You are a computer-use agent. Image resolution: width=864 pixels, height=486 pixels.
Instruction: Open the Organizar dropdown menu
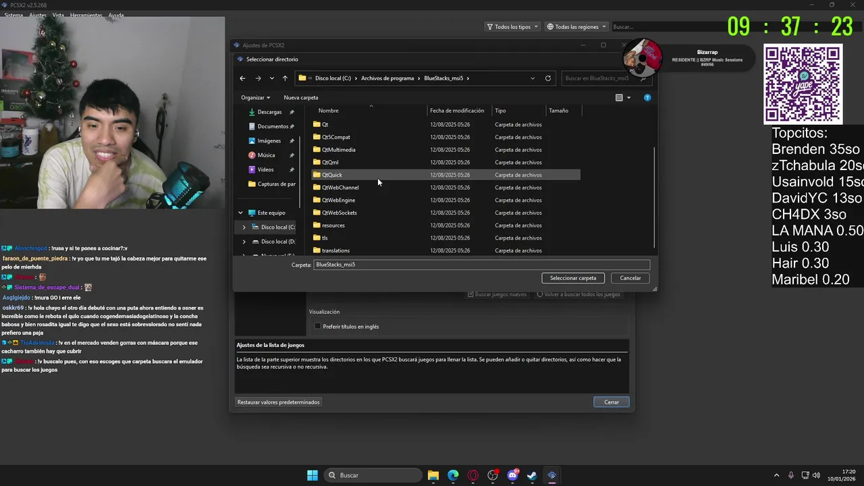coord(256,98)
